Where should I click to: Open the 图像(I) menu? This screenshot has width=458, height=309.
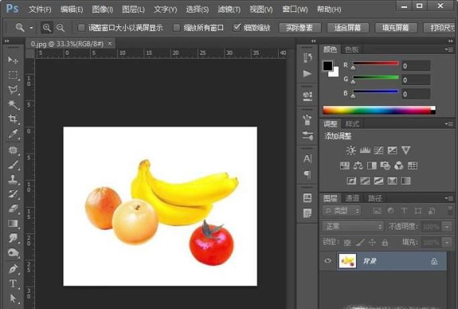click(x=103, y=9)
